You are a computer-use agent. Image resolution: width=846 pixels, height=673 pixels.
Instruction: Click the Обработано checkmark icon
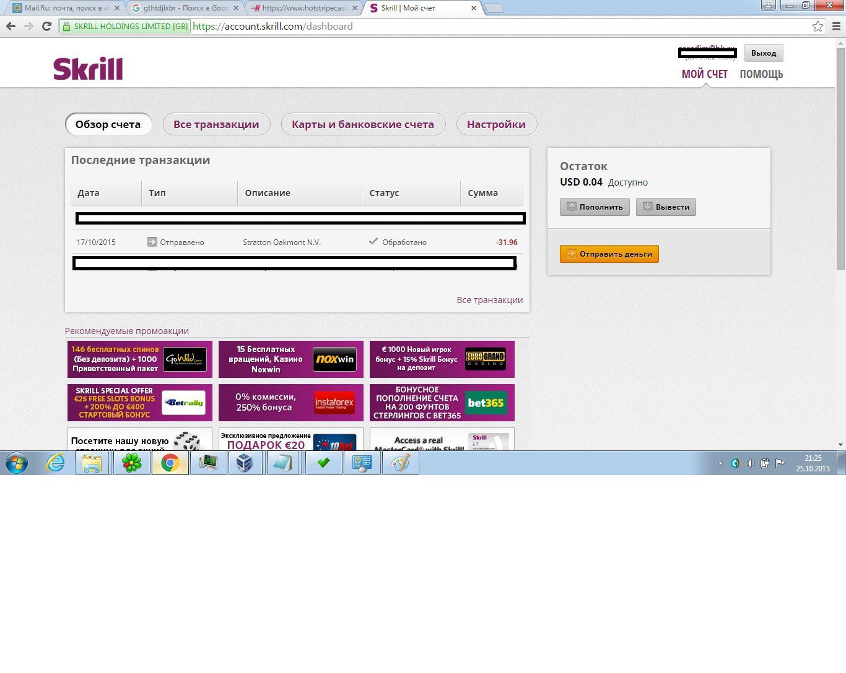(x=373, y=241)
